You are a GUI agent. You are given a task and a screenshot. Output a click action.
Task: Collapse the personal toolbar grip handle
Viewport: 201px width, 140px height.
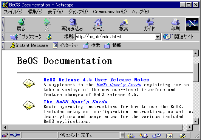(x=3, y=45)
